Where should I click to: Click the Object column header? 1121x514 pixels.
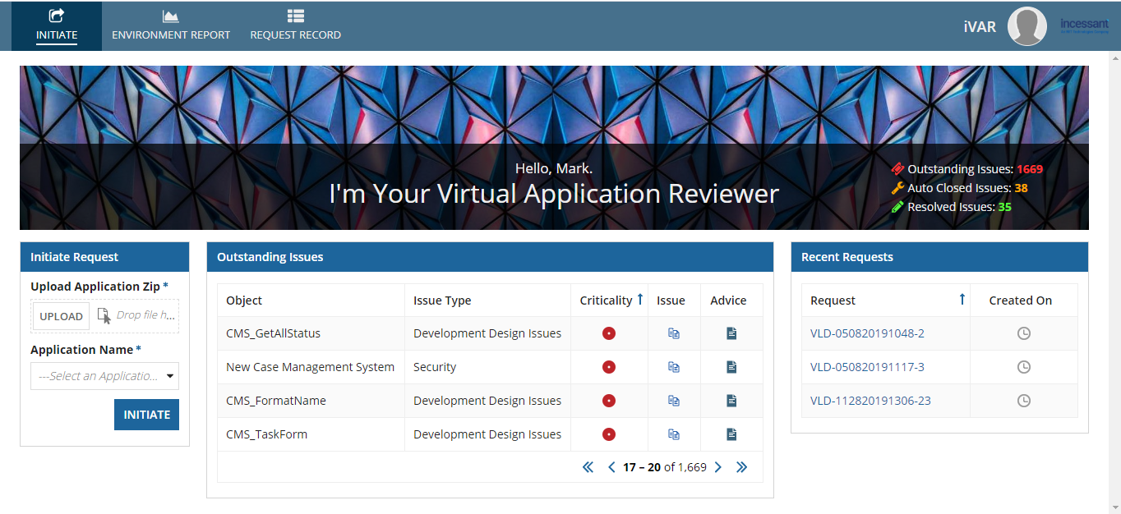coord(244,301)
